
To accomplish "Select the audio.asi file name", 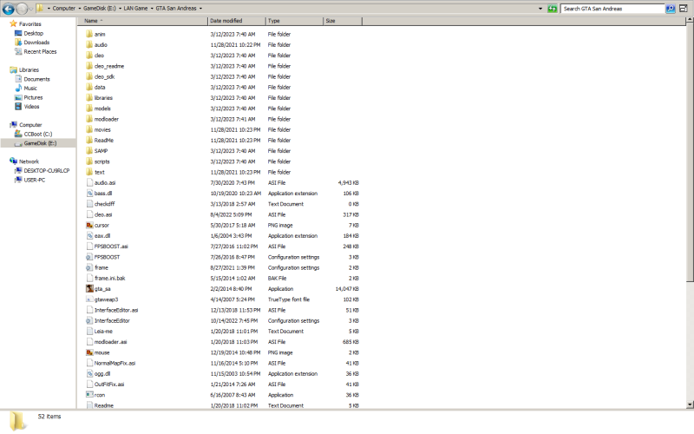I will tap(105, 183).
